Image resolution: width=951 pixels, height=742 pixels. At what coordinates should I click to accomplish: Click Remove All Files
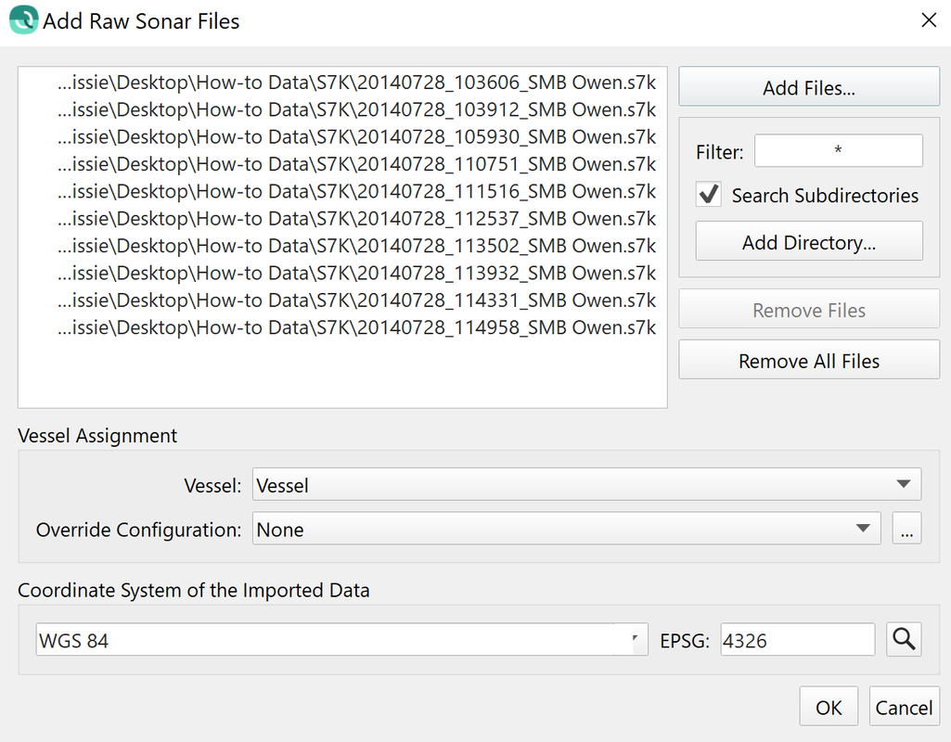(809, 361)
